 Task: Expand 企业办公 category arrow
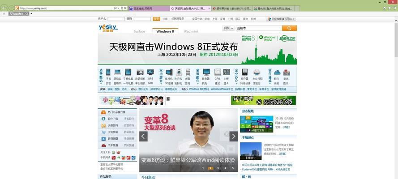[236, 84]
